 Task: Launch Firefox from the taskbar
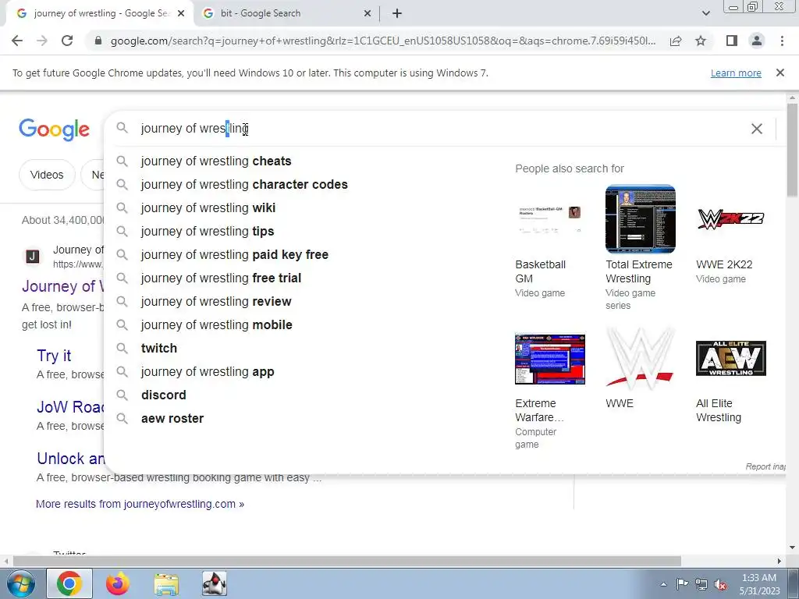118,583
